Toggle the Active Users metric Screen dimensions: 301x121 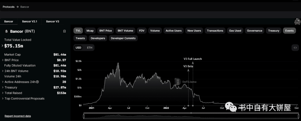pos(174,30)
